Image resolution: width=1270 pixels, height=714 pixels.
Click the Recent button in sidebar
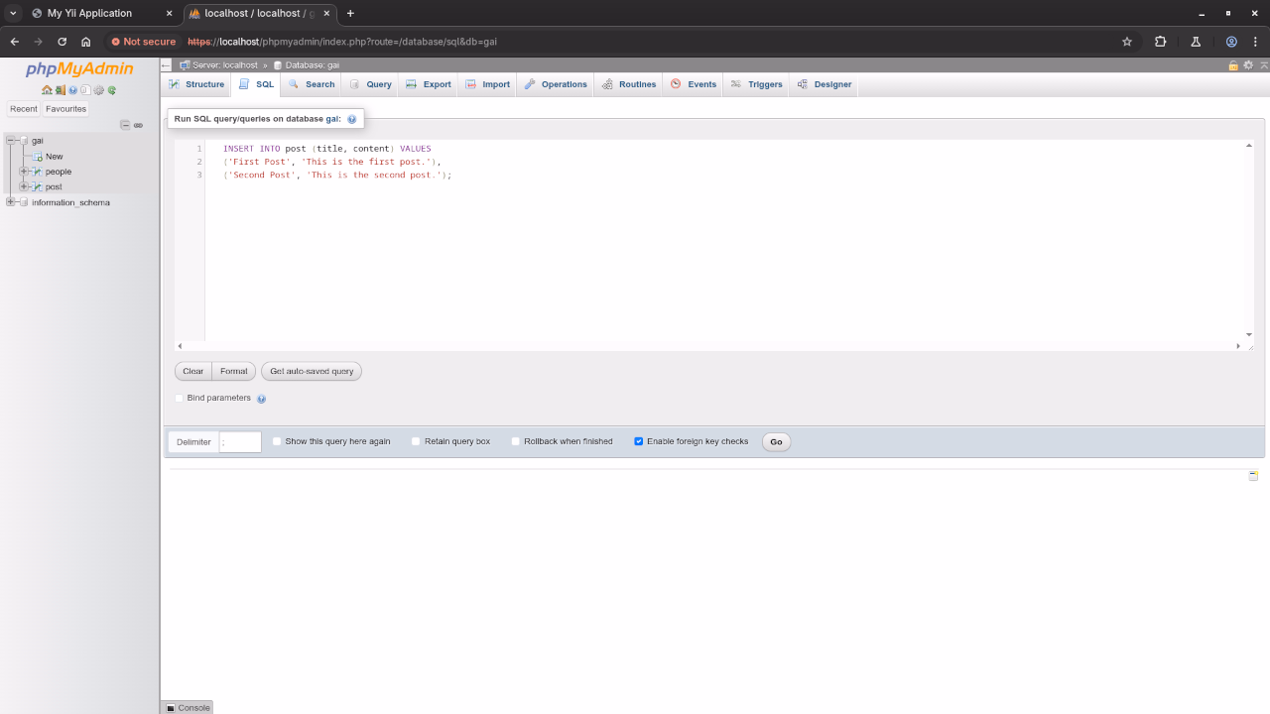tap(24, 109)
